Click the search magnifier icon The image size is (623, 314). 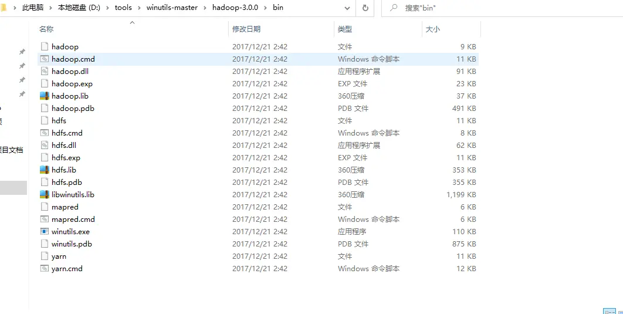coord(393,8)
